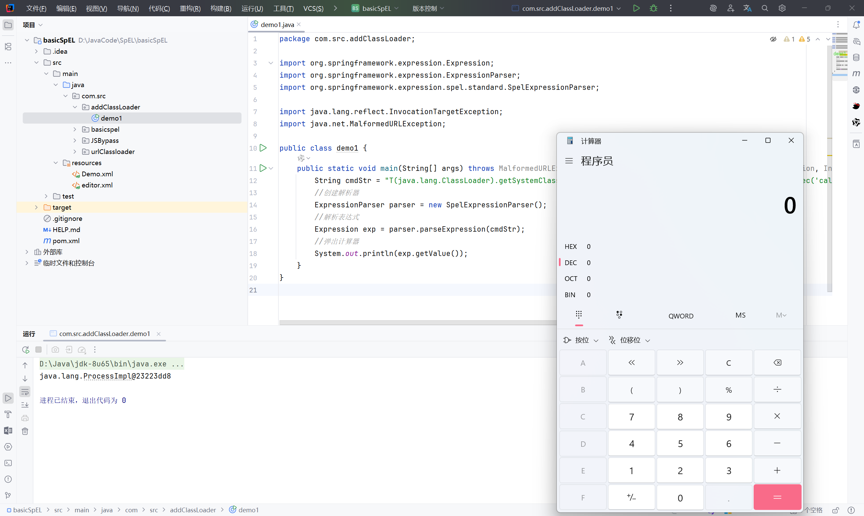Toggle the inspections eye icon in editor
The image size is (864, 516).
(x=773, y=39)
